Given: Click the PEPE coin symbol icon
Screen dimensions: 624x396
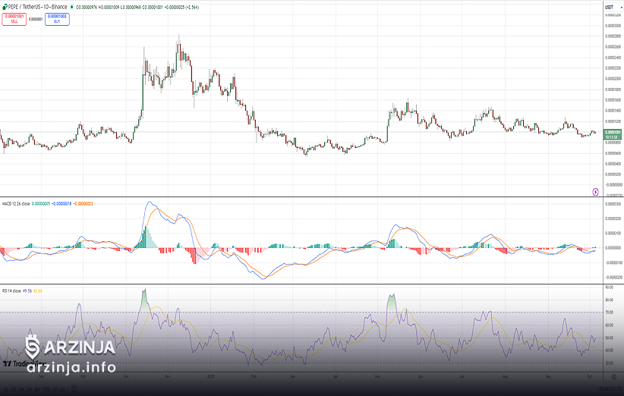Looking at the screenshot, I should (3, 8).
